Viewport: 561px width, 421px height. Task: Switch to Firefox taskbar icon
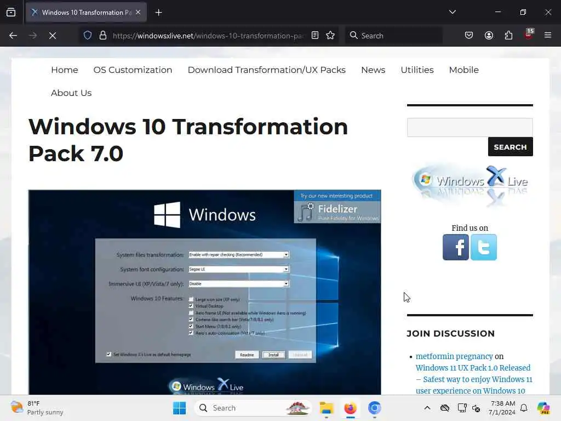click(x=350, y=408)
